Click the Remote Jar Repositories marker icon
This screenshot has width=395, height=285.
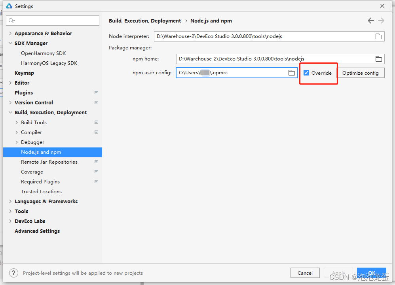pyautogui.click(x=96, y=162)
